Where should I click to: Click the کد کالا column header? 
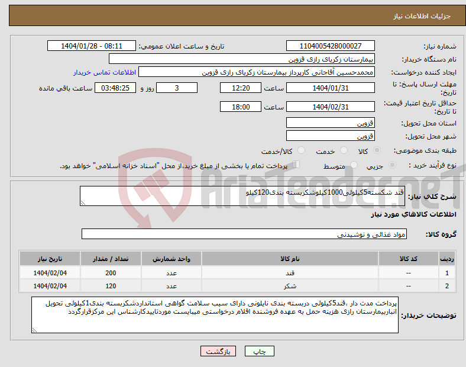409,259
